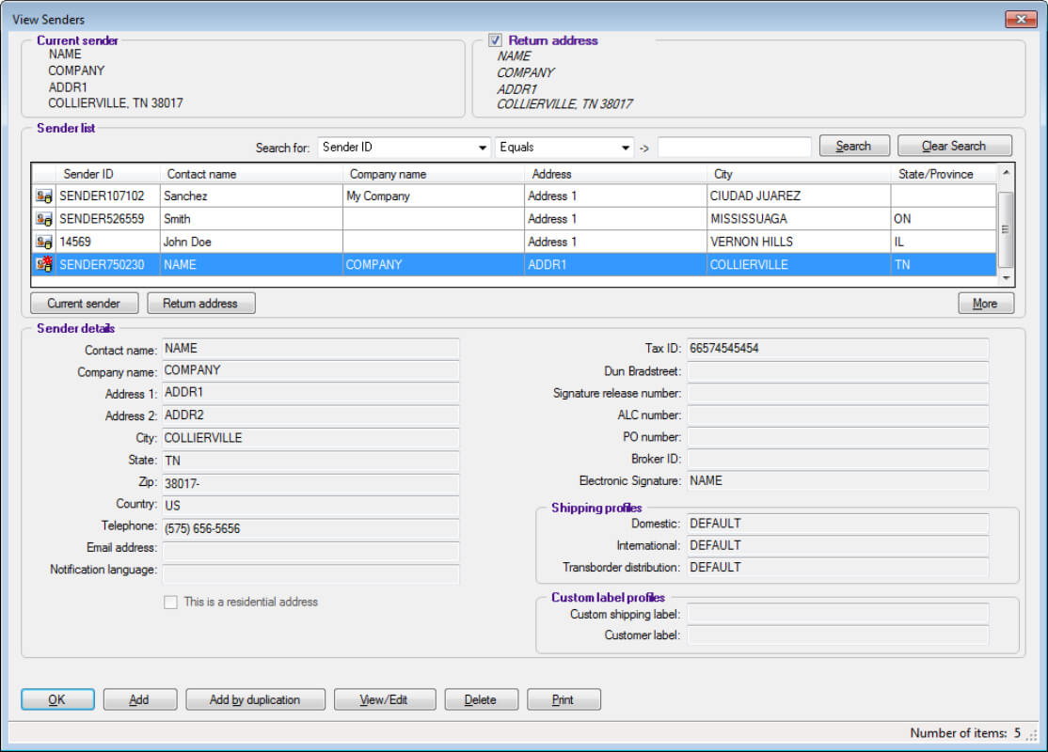This screenshot has width=1048, height=752.
Task: Click the sender list scroll down arrow
Action: click(1006, 278)
